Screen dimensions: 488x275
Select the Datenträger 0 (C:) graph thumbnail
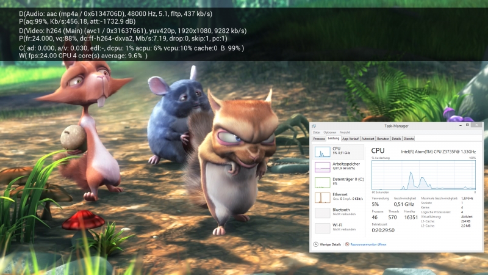coord(323,182)
